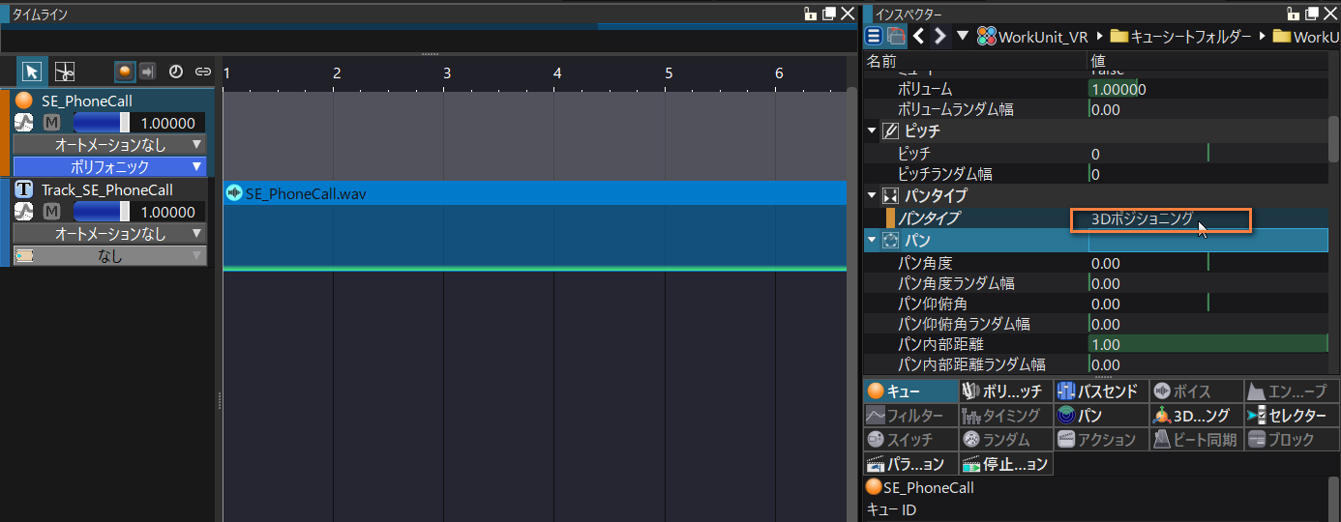Click the ボリュームランダム幅 value field
1341x522 pixels.
(x=1208, y=110)
